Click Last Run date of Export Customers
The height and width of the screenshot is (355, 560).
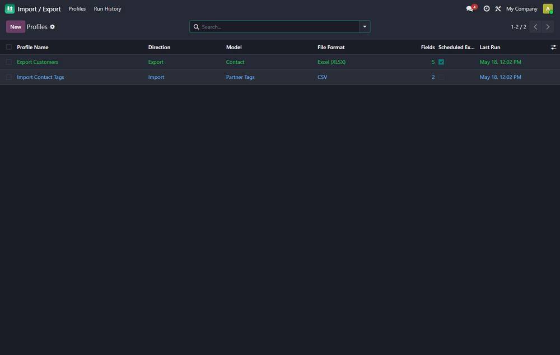click(x=500, y=62)
